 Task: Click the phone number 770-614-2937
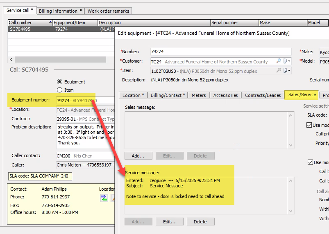(56, 197)
